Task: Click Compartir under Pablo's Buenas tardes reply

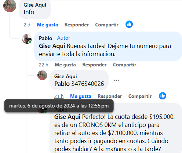Action: pyautogui.click(x=125, y=65)
